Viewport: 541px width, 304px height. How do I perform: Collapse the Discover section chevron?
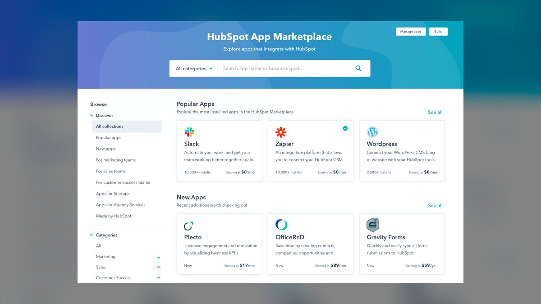[92, 115]
